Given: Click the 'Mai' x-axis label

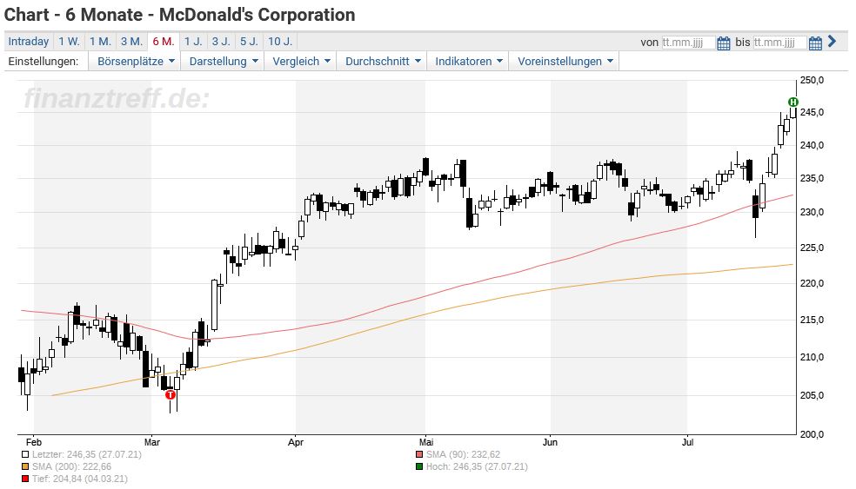Looking at the screenshot, I should coord(425,442).
